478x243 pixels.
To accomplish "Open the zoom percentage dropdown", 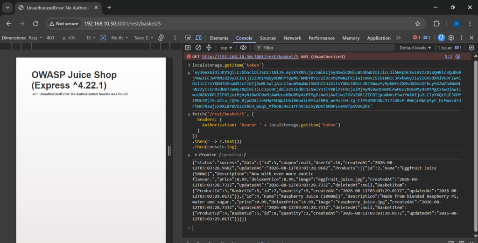I will [x=91, y=38].
